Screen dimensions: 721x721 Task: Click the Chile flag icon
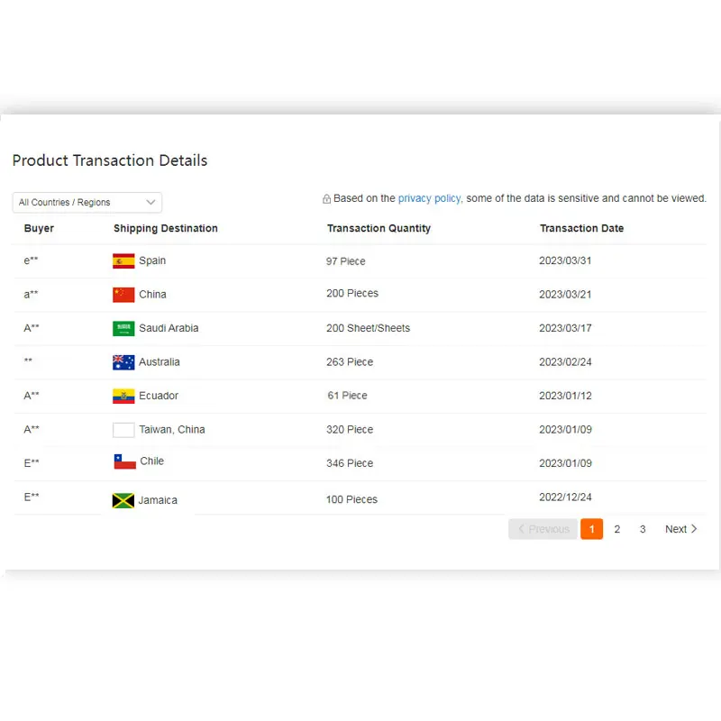click(125, 461)
